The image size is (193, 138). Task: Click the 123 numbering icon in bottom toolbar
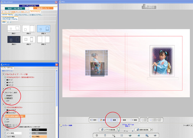click(113, 135)
